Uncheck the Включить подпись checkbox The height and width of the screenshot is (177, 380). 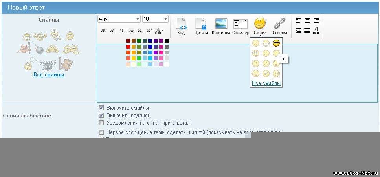coord(101,116)
